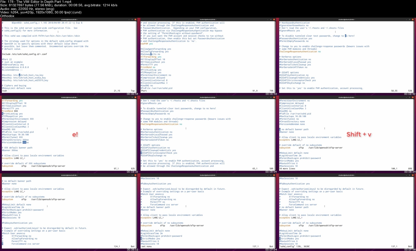
Task: Close the terminal window in the 00:00:54 frame
Action: 135,19
